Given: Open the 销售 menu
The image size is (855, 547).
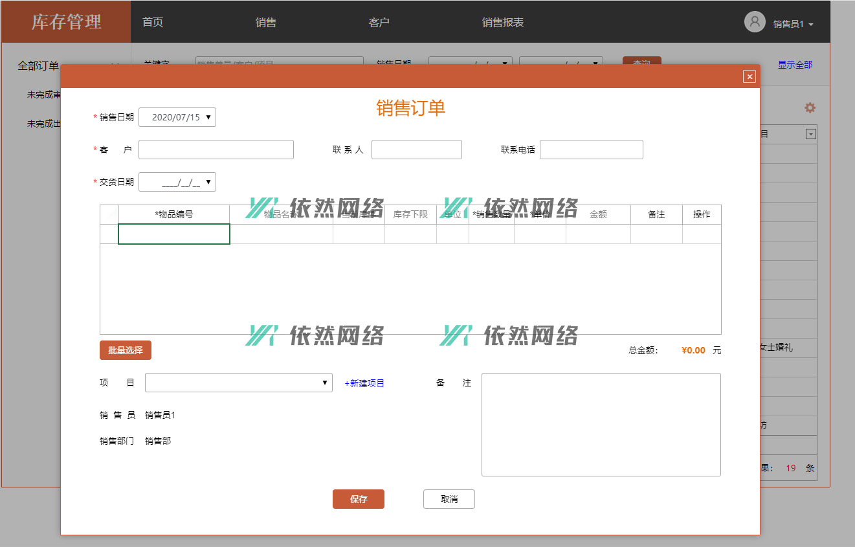Looking at the screenshot, I should [266, 22].
